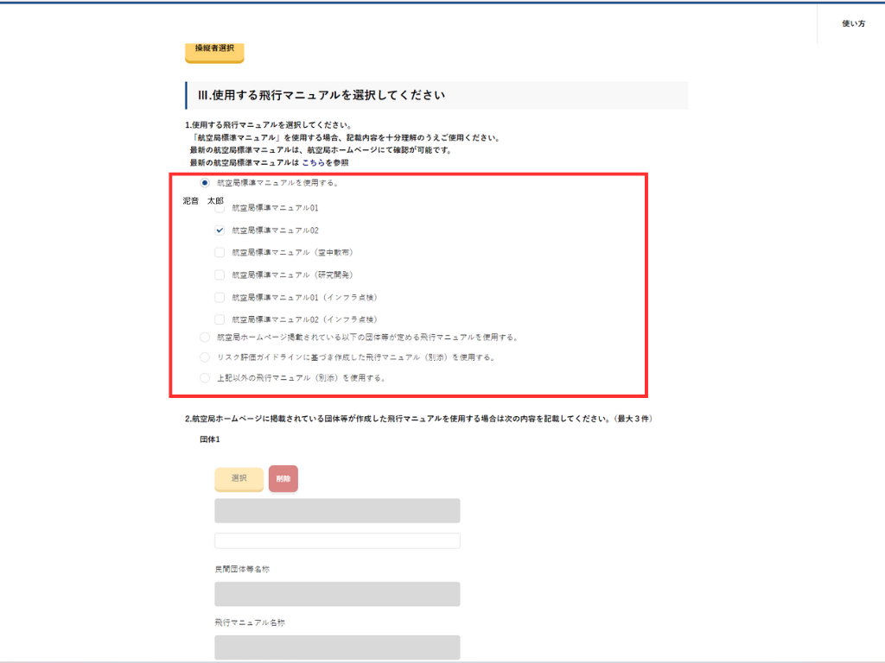The height and width of the screenshot is (663, 885).
Task: Click the 操縦者選択 button
Action: click(x=214, y=50)
